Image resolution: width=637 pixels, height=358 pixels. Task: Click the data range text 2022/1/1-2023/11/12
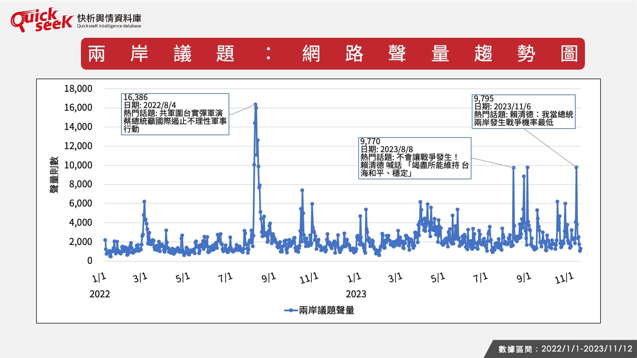[587, 349]
